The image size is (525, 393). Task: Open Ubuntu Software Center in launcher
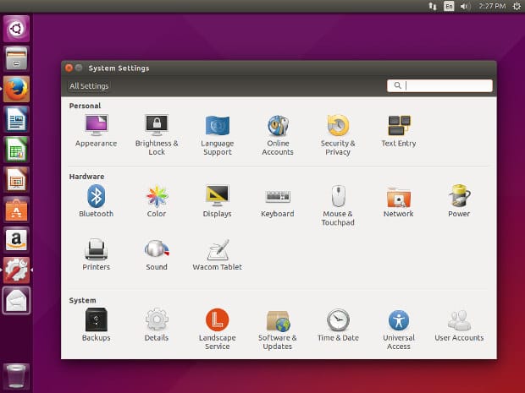click(x=16, y=210)
